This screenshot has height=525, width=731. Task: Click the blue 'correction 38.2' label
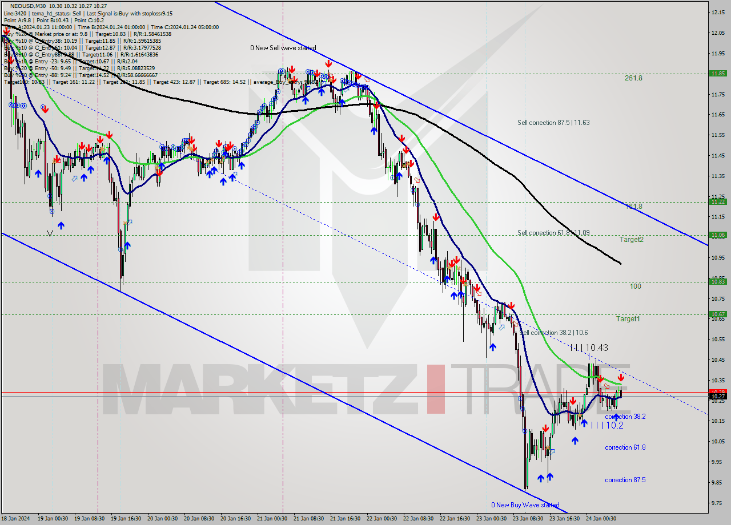coord(625,417)
